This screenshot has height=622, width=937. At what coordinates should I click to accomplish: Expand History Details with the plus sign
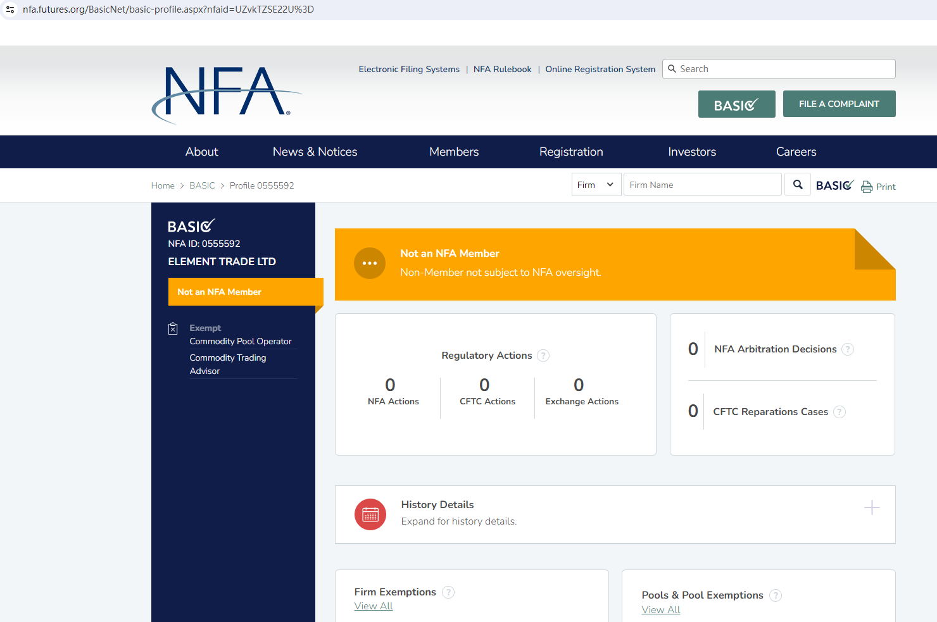872,507
